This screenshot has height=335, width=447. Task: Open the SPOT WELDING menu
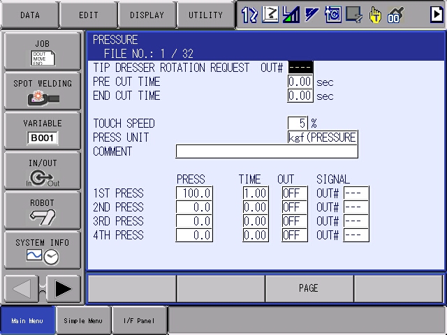[x=42, y=92]
